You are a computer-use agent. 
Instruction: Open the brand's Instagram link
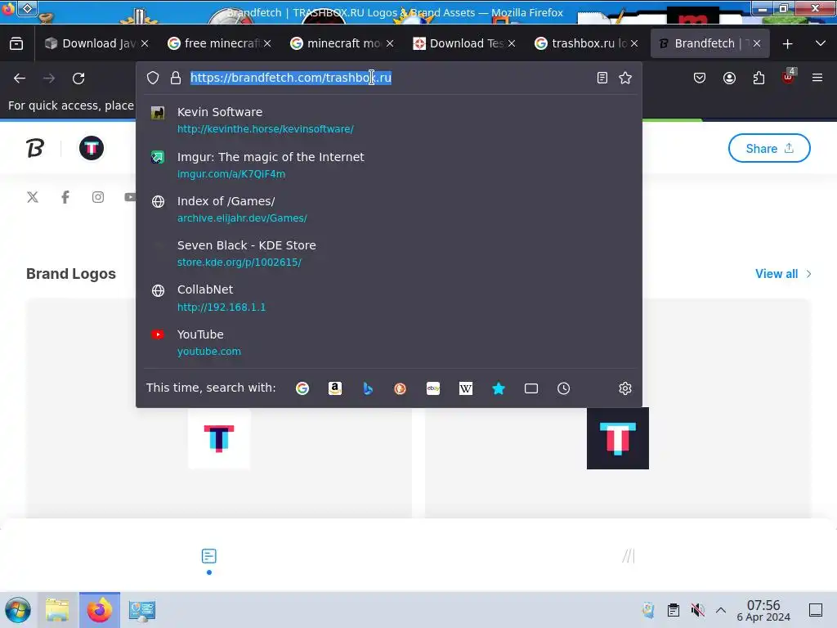(98, 197)
